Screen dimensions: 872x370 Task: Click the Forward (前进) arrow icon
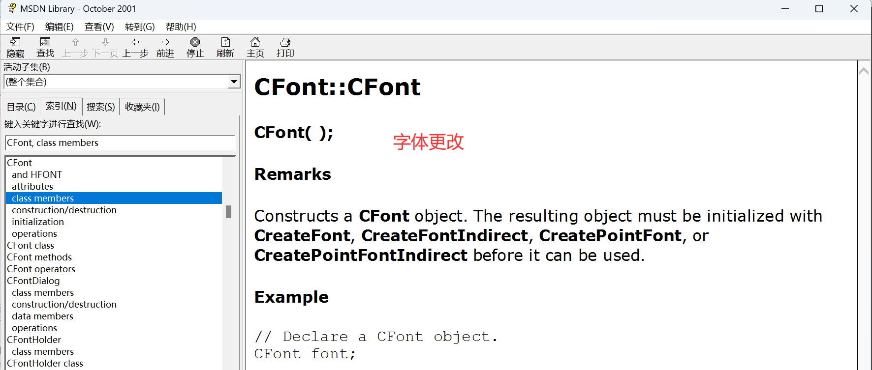(165, 42)
